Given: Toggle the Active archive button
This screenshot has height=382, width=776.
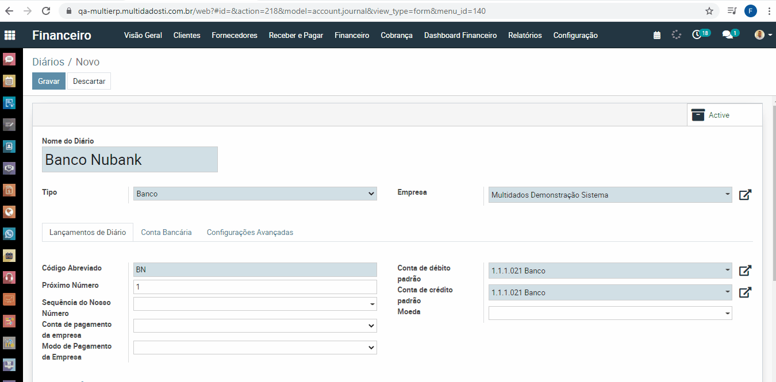Looking at the screenshot, I should point(724,115).
